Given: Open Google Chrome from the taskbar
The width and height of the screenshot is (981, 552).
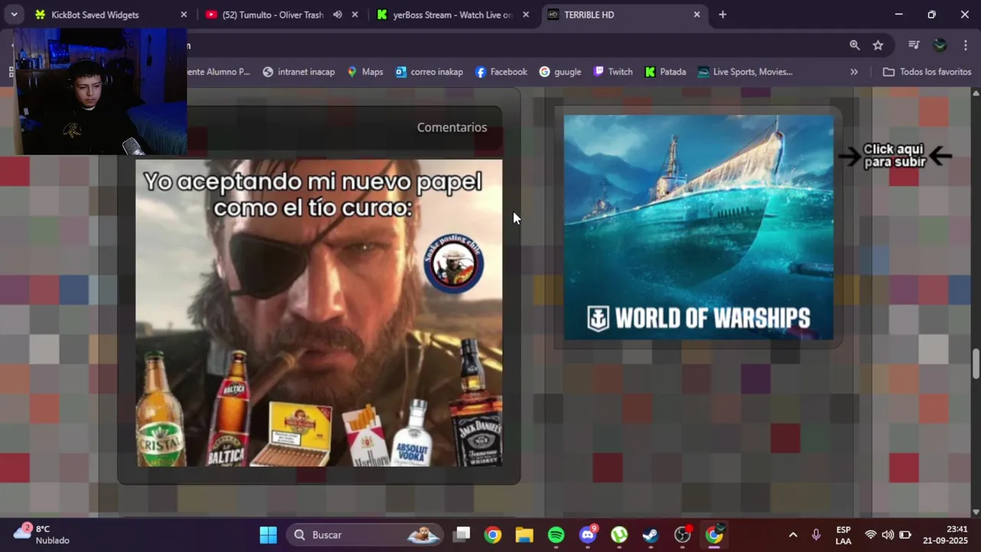Looking at the screenshot, I should pyautogui.click(x=493, y=535).
